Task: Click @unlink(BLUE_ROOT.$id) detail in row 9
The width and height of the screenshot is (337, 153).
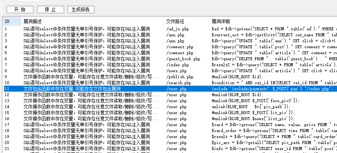Action: 237,77
